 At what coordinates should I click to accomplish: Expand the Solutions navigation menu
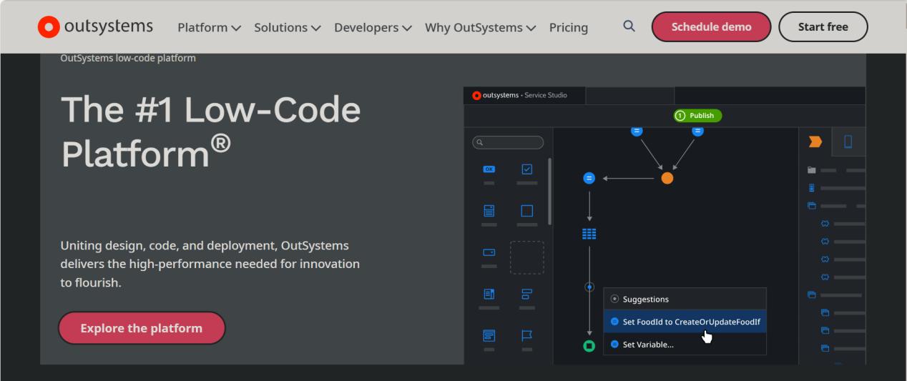pyautogui.click(x=288, y=27)
